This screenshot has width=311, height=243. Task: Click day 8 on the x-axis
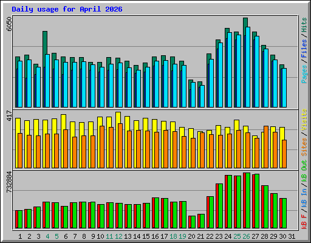point(84,236)
